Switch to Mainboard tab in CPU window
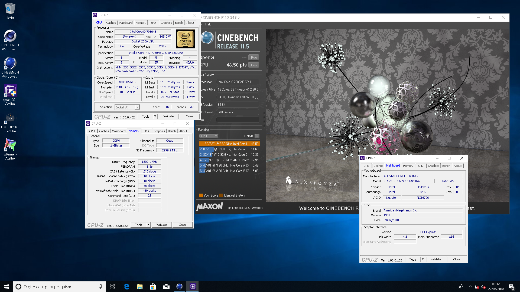This screenshot has height=292, width=520. pos(126,23)
